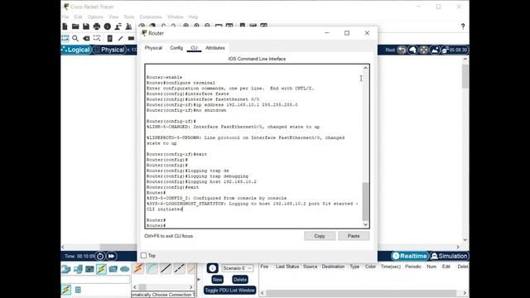This screenshot has width=530, height=298.
Task: Open the Tools menu
Action: 129,17
